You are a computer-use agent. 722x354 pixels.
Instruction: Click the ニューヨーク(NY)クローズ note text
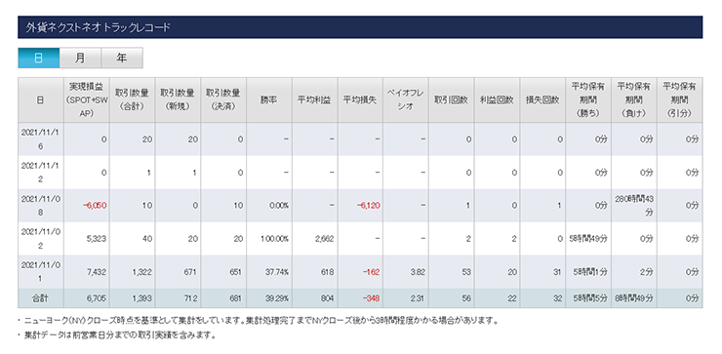(261, 321)
